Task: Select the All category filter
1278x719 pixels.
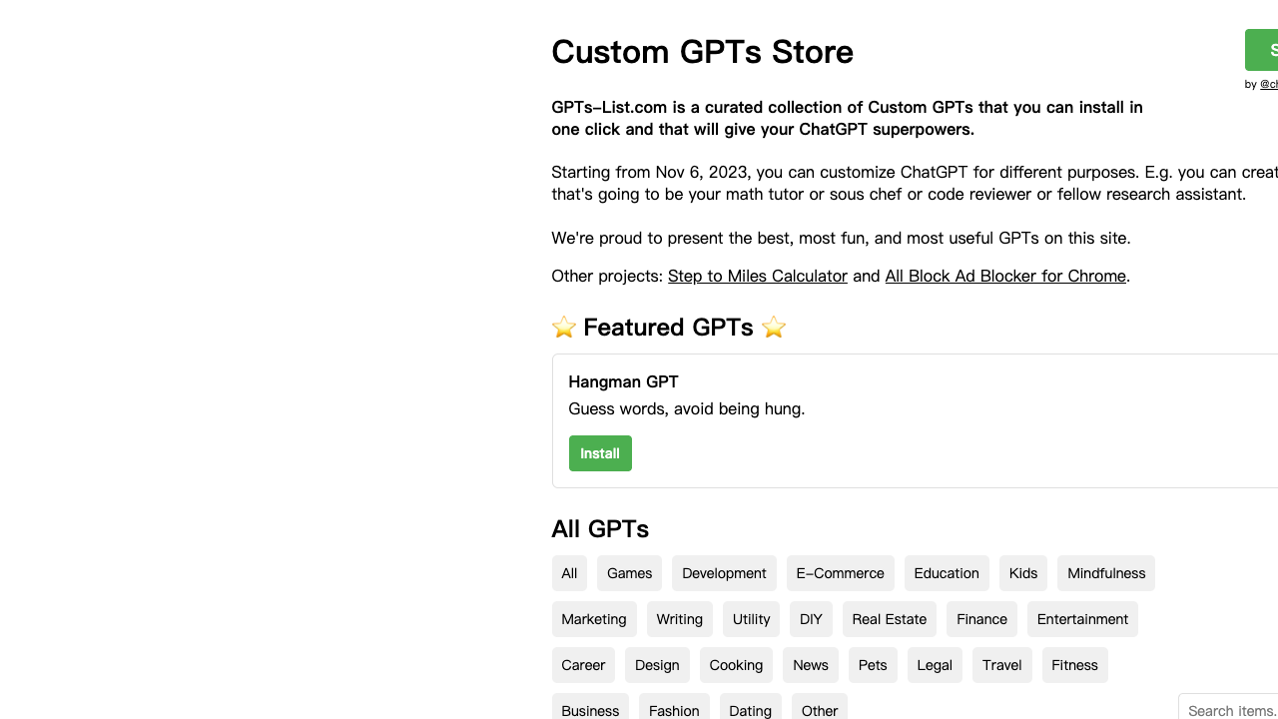Action: (569, 573)
